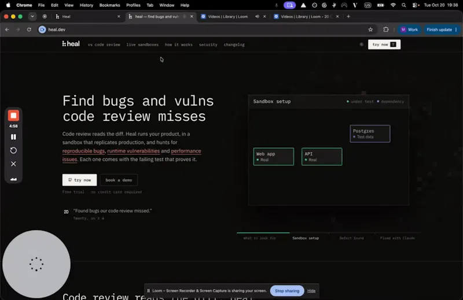
Task: Restart the Loom recording
Action: pos(13,150)
